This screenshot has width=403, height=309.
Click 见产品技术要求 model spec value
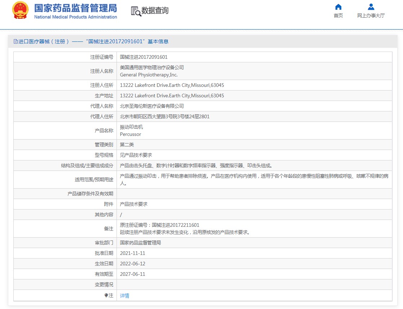click(x=136, y=155)
